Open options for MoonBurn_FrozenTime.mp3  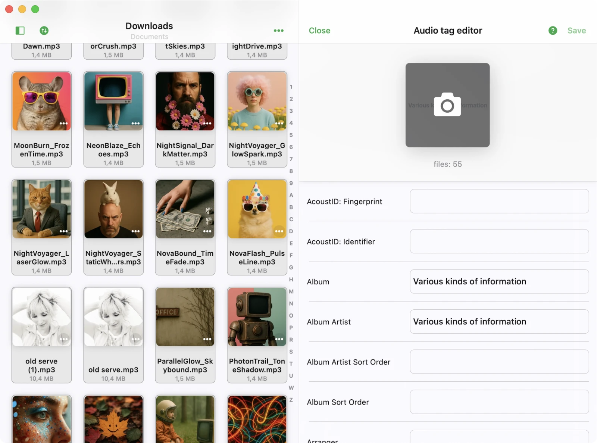click(63, 124)
